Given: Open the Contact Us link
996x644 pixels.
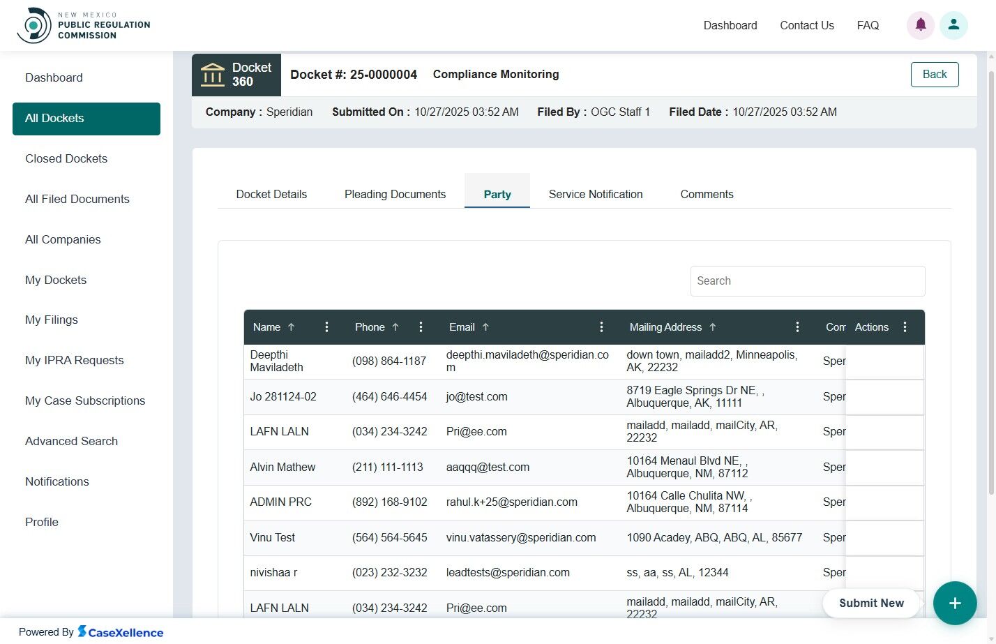Looking at the screenshot, I should click(806, 26).
